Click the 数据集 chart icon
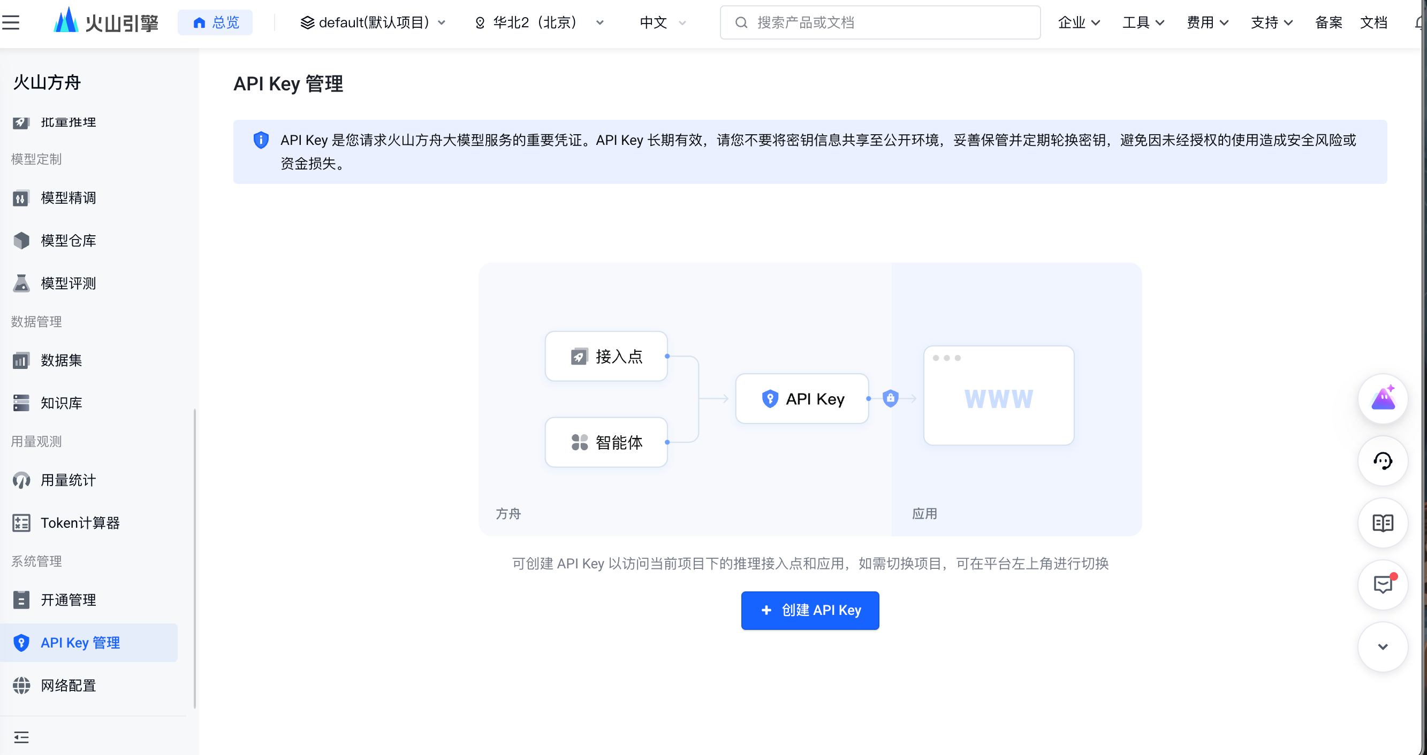1427x755 pixels. point(21,360)
